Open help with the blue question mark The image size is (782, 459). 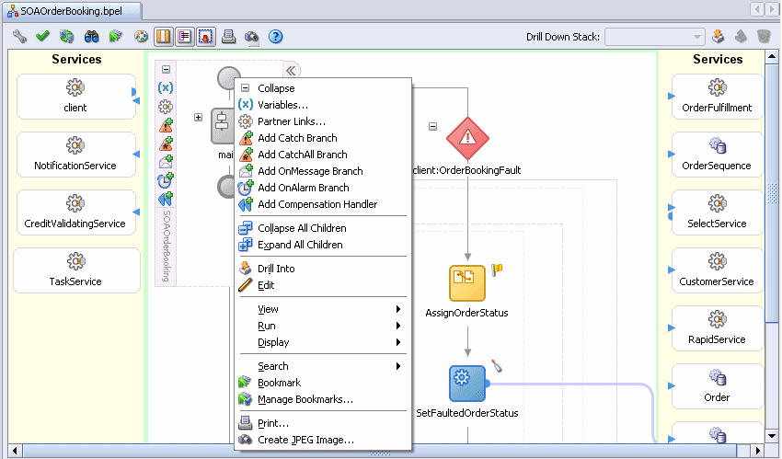(x=275, y=37)
